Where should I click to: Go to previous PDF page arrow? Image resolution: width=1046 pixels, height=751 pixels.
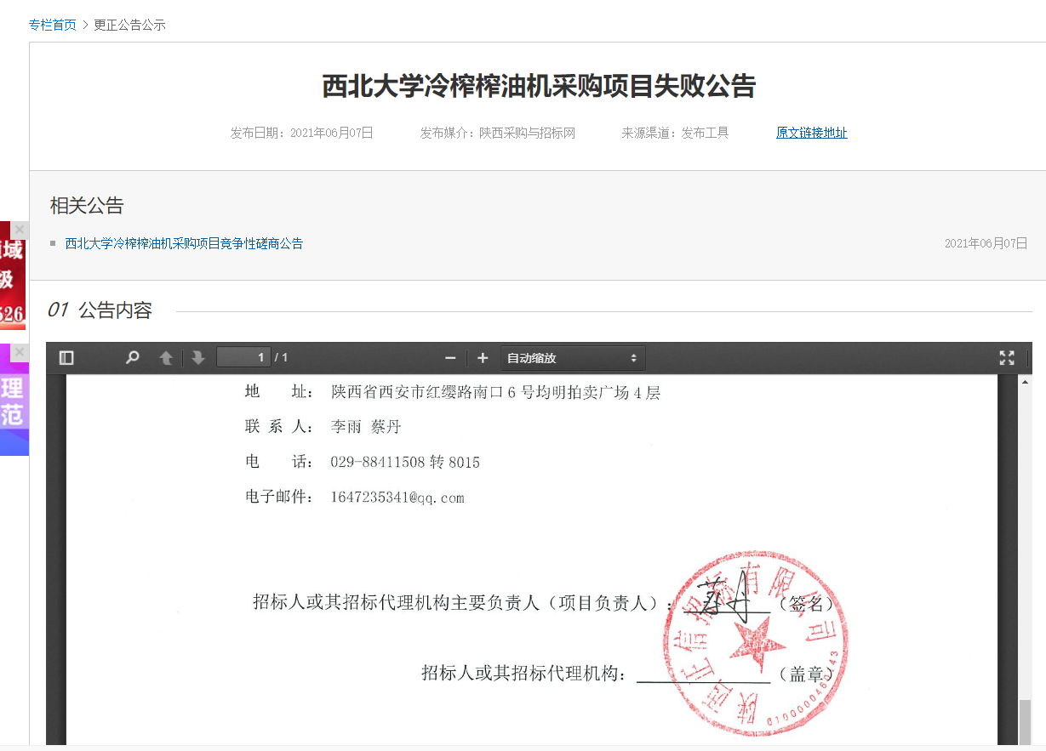pyautogui.click(x=167, y=358)
